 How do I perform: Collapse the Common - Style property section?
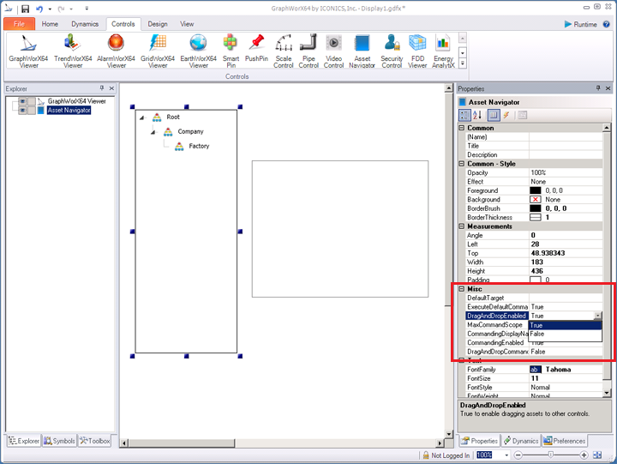tap(462, 164)
